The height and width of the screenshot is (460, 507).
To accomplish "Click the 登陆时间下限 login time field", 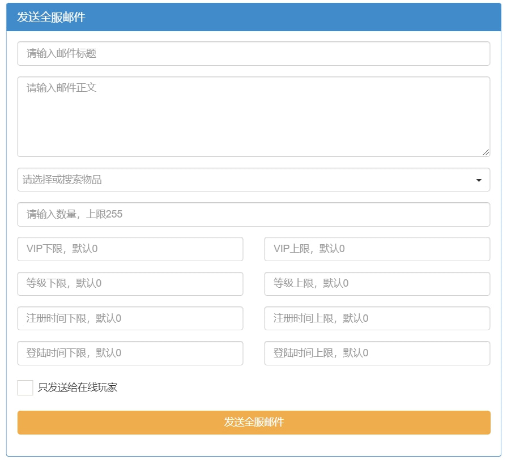I will tap(130, 353).
